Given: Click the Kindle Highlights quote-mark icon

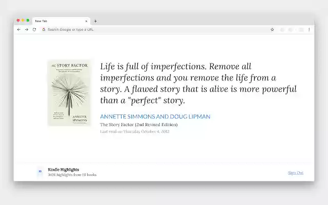Looking at the screenshot, I should [40, 172].
